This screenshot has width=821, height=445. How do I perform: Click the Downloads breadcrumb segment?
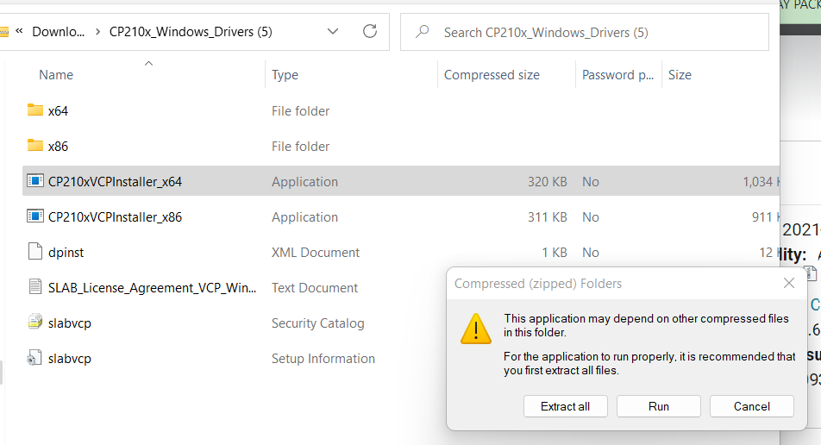click(x=59, y=32)
